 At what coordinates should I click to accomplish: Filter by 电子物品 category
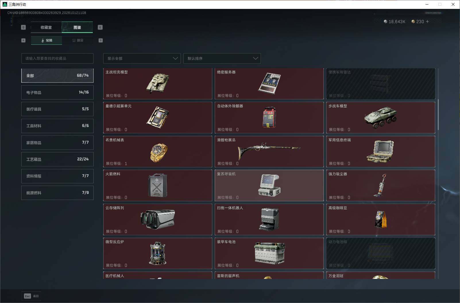point(57,92)
